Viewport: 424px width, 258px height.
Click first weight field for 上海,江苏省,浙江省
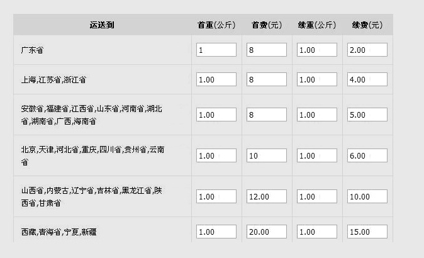point(216,80)
